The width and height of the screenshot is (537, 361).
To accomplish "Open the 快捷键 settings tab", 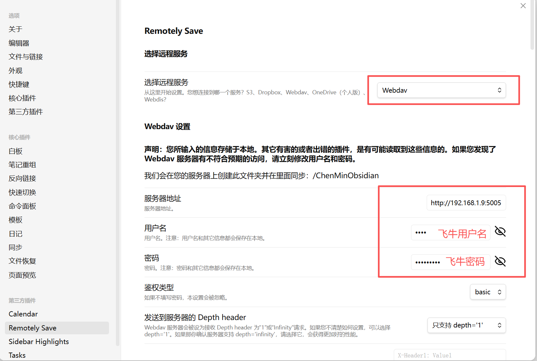I will click(19, 84).
